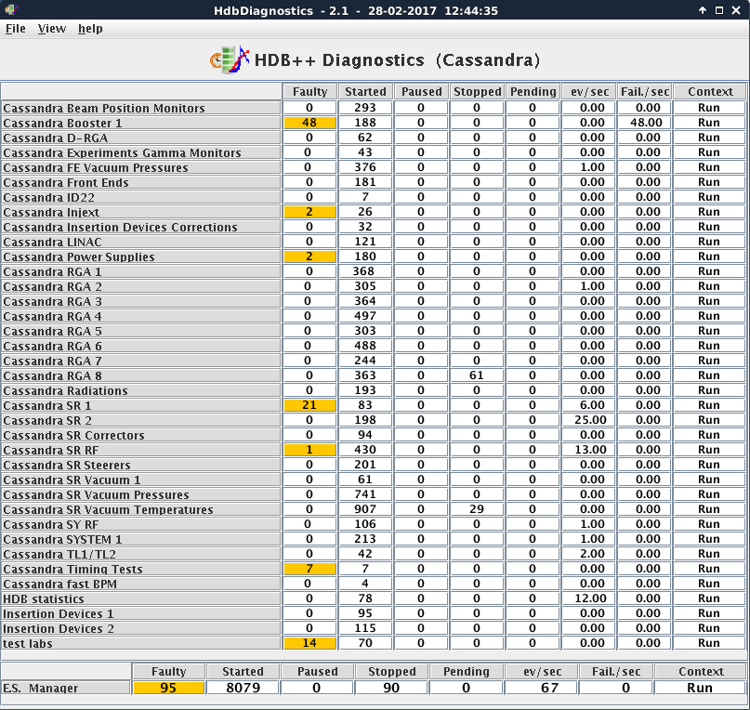Open the File menu
Image resolution: width=750 pixels, height=710 pixels.
coord(15,29)
